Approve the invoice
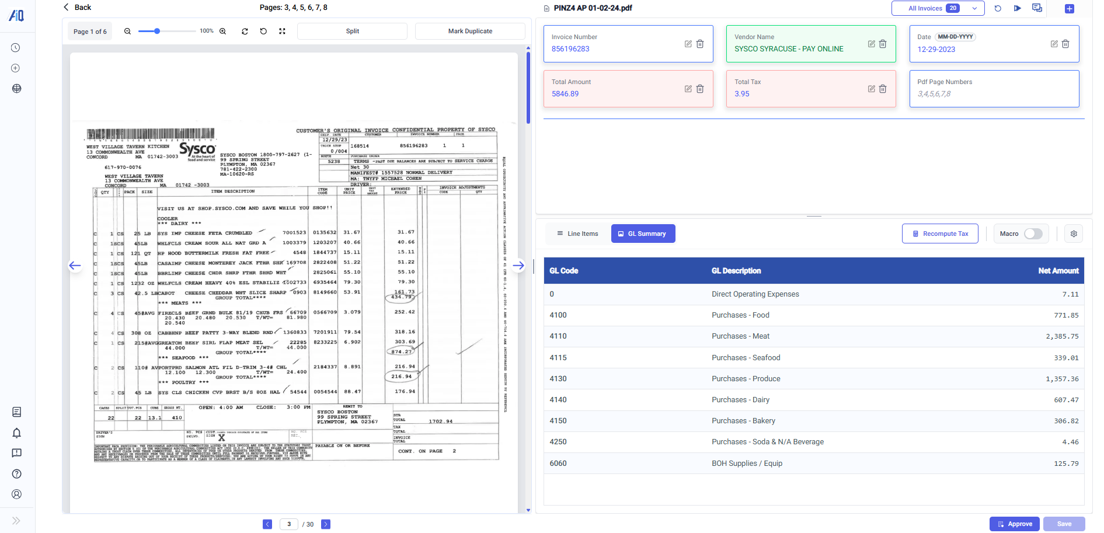 (1015, 524)
